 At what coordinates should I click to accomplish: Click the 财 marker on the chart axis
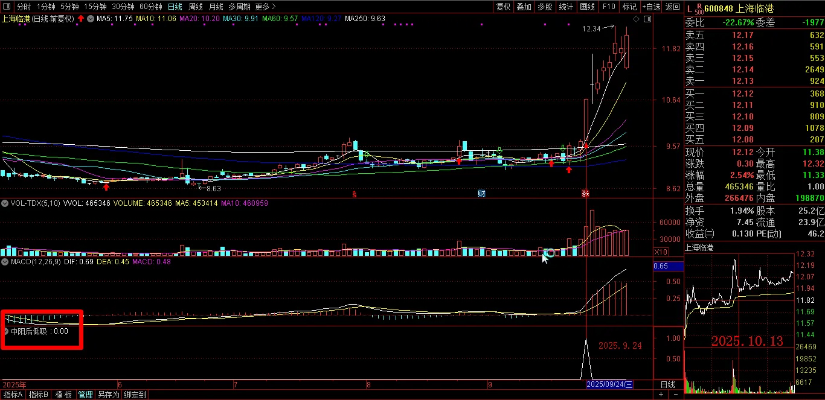(x=481, y=194)
